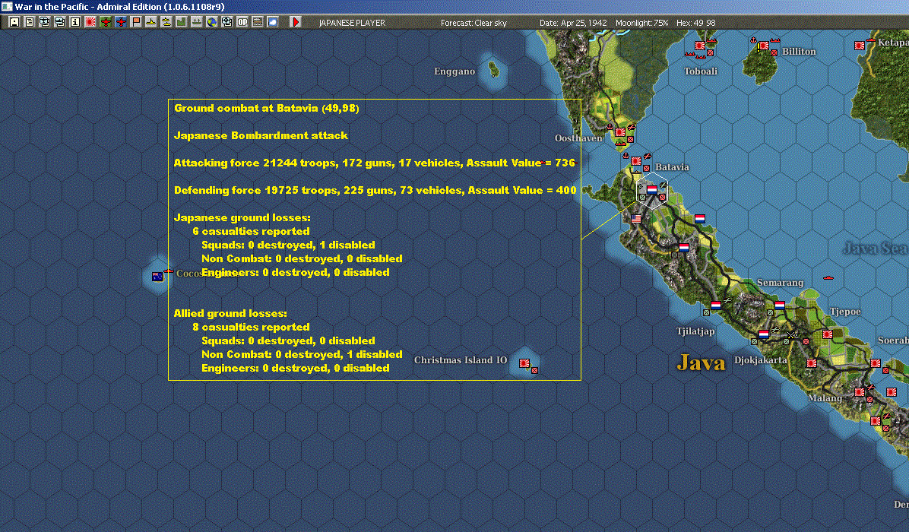Screen dimensions: 909x532
Task: Click the anchor port icon at Billiton
Action: click(754, 40)
